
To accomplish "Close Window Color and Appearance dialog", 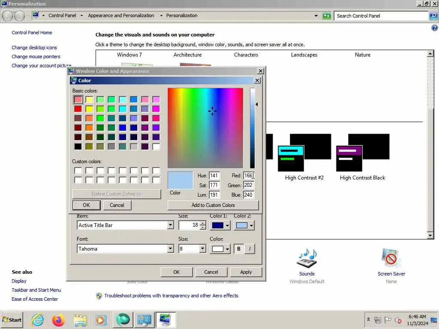I will click(x=260, y=71).
